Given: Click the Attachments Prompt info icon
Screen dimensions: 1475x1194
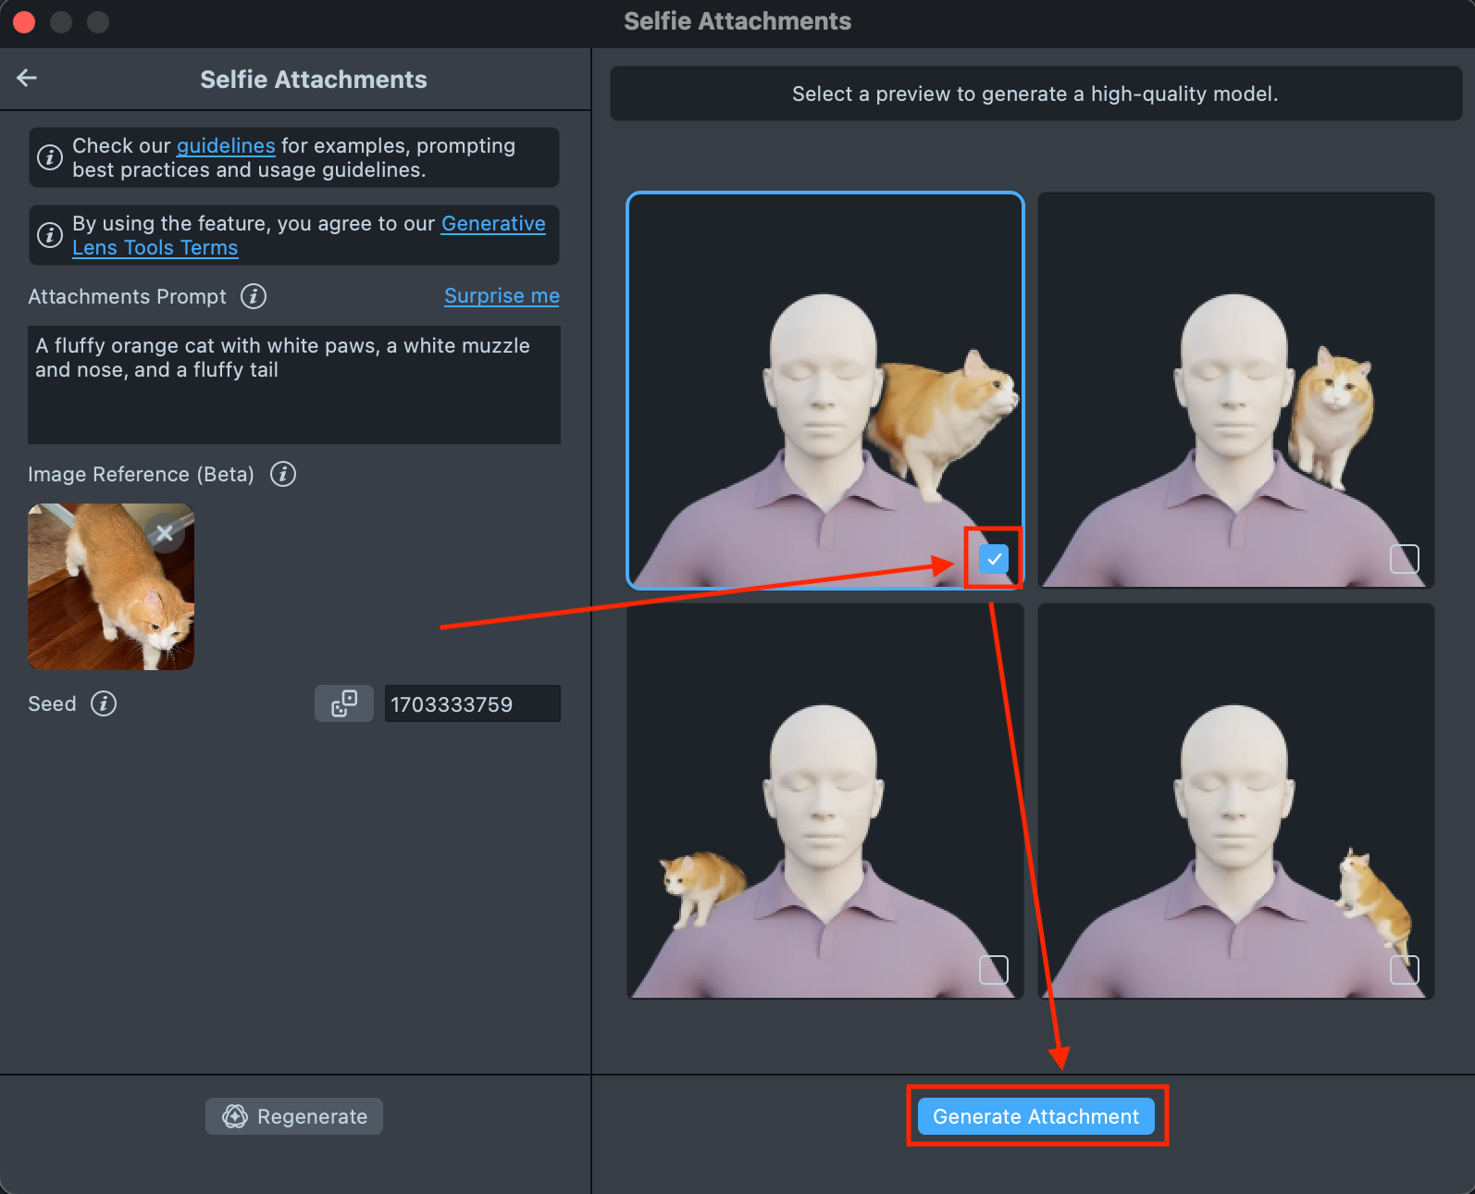Looking at the screenshot, I should (253, 296).
